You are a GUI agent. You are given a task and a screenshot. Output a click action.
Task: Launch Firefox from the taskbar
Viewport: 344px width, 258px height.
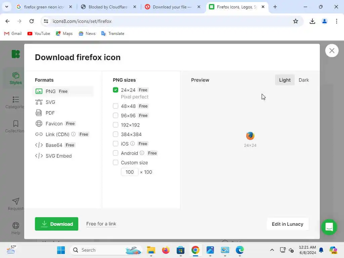(166, 250)
